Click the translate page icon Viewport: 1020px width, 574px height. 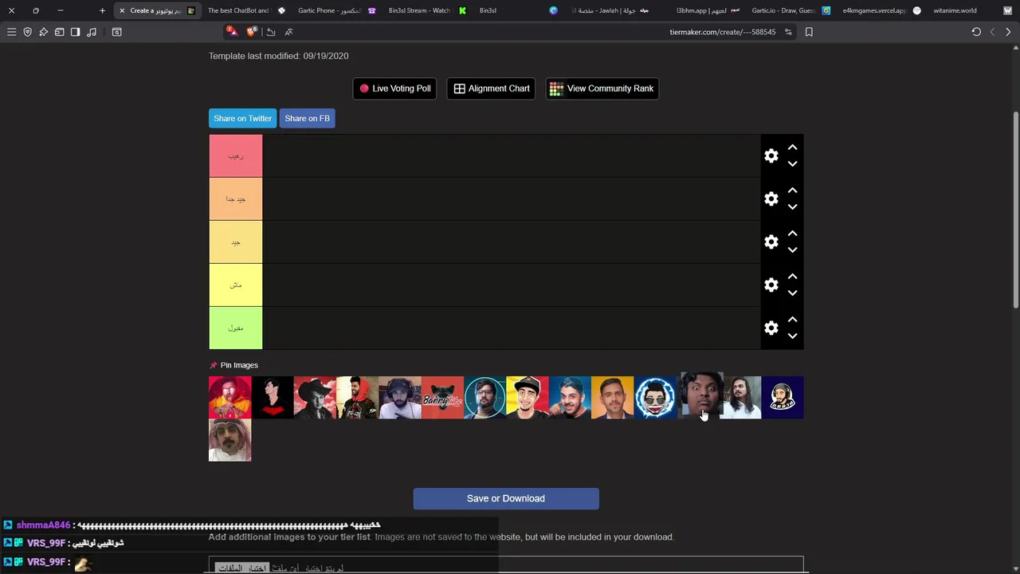[x=288, y=32]
